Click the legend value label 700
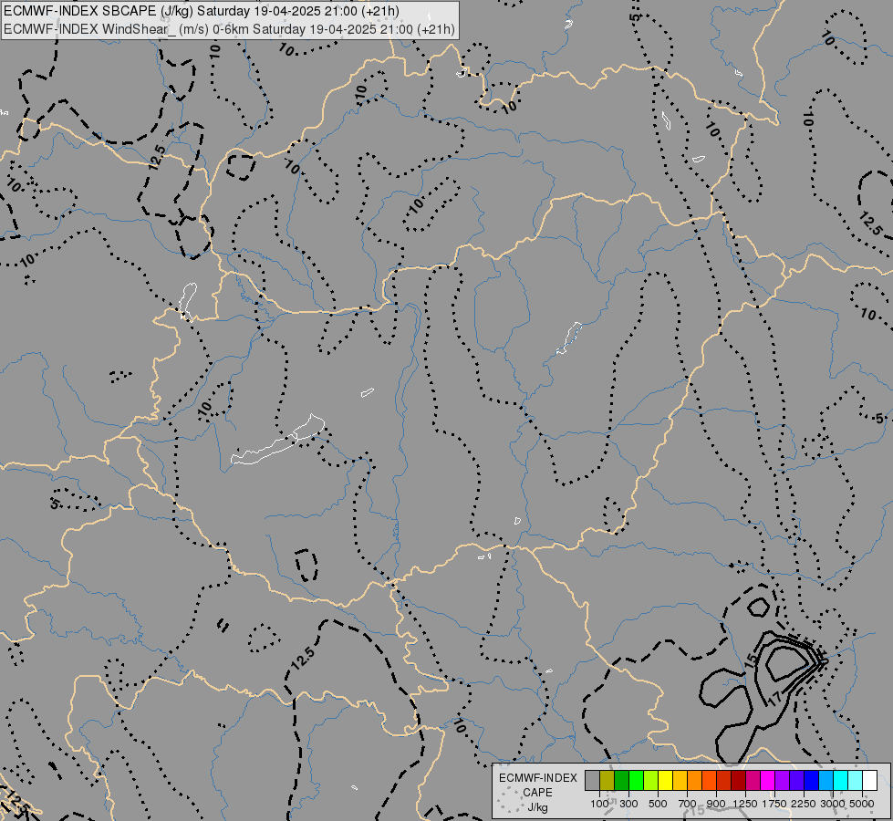 pos(687,804)
